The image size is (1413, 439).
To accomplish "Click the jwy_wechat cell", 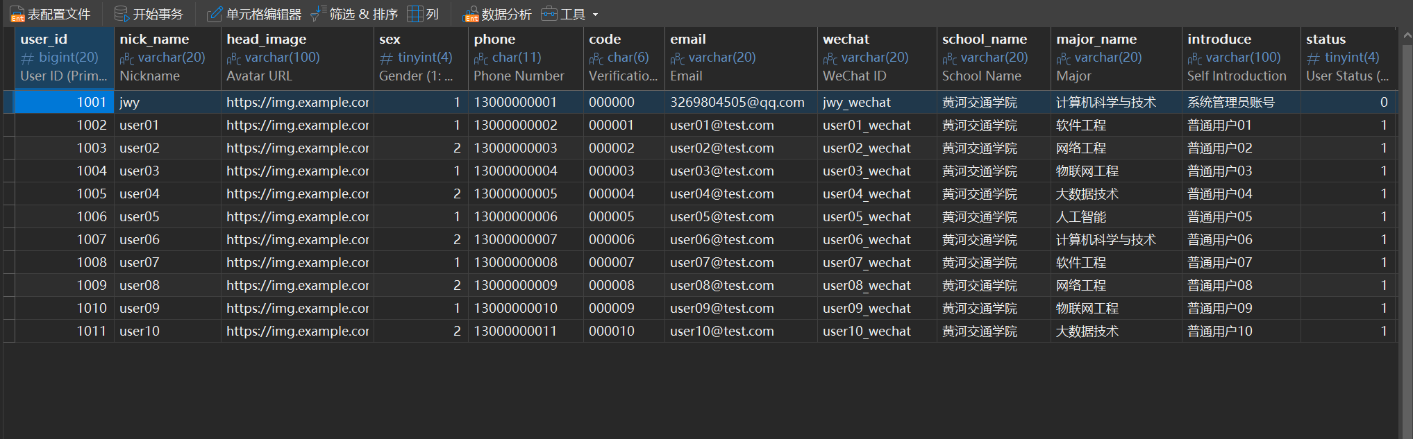I will click(x=877, y=102).
